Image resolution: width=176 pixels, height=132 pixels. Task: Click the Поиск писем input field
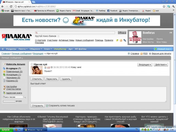pos(13,97)
